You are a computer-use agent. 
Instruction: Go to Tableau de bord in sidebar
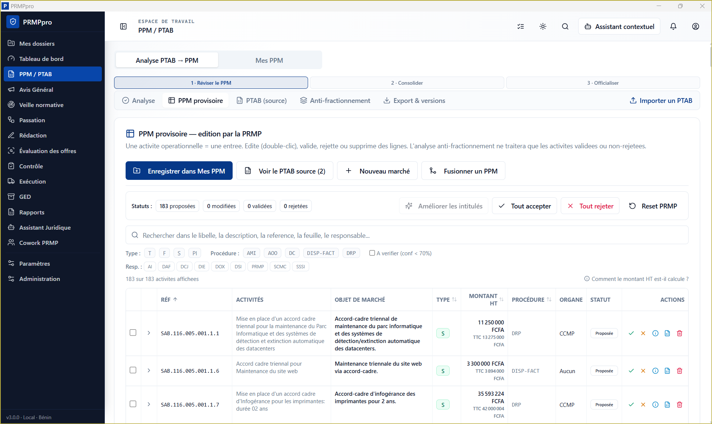coord(53,59)
